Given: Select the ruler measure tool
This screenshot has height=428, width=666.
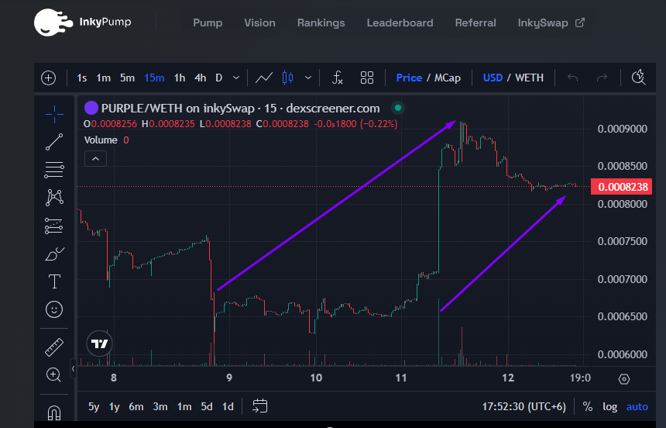Looking at the screenshot, I should [x=54, y=347].
